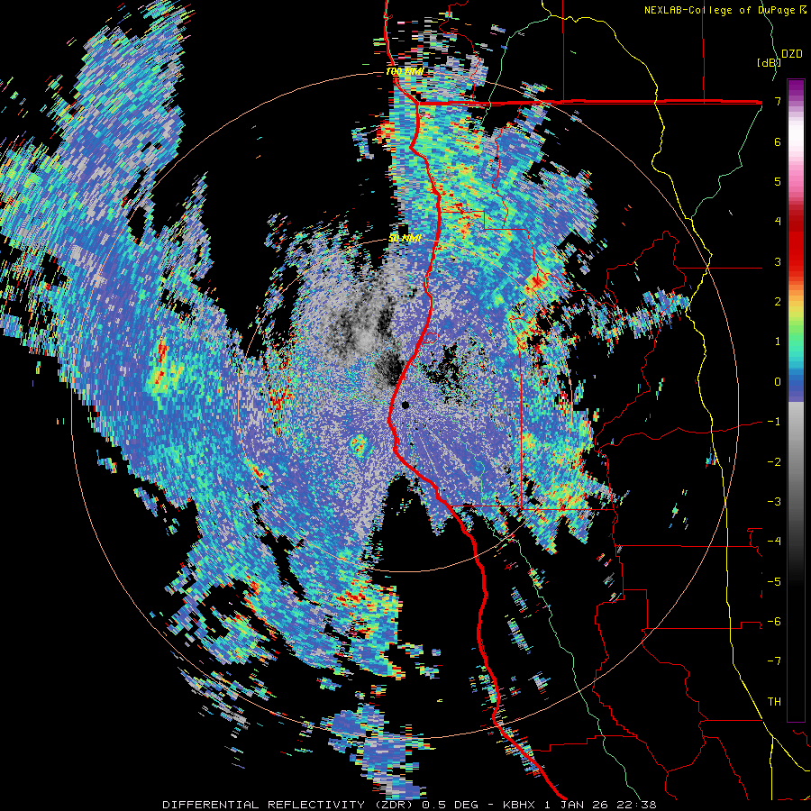This screenshot has height=811, width=811.
Task: Click the -5 value on the color scale
Action: pos(774,582)
